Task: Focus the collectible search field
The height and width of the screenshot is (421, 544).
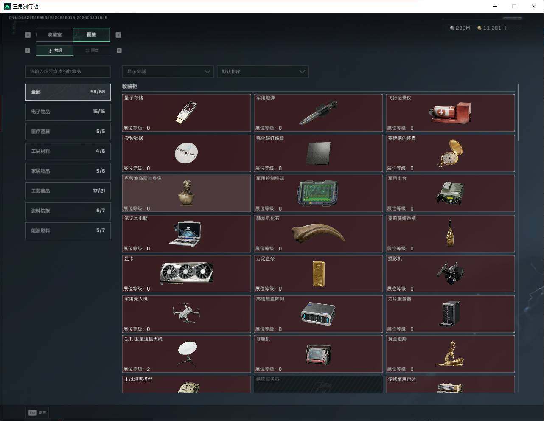Action: (x=68, y=72)
